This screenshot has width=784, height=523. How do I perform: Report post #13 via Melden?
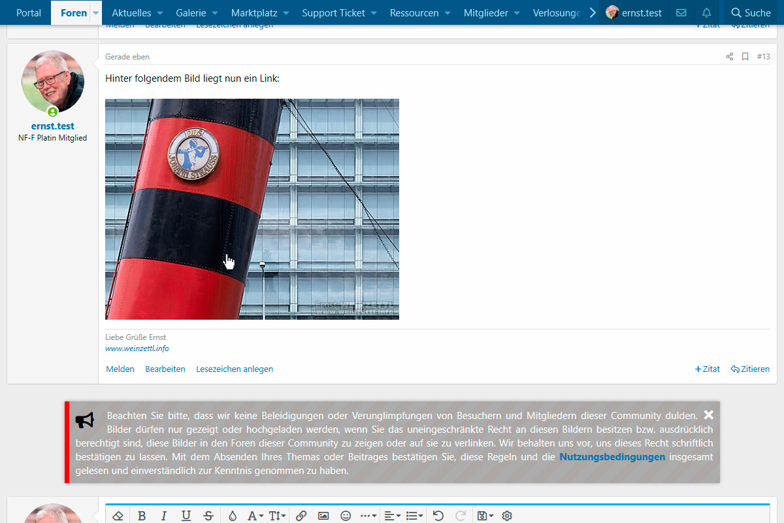click(x=120, y=369)
